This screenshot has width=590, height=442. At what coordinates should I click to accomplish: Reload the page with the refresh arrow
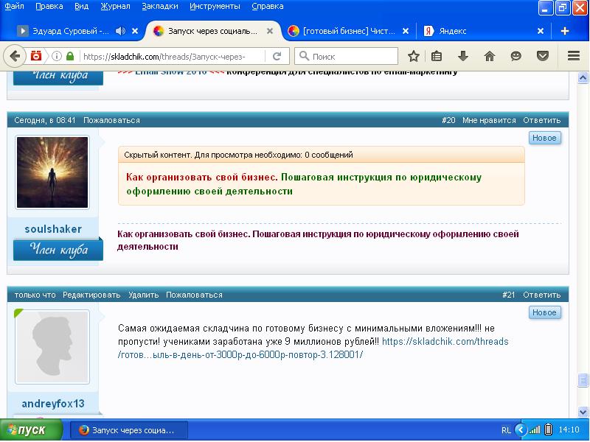click(277, 57)
